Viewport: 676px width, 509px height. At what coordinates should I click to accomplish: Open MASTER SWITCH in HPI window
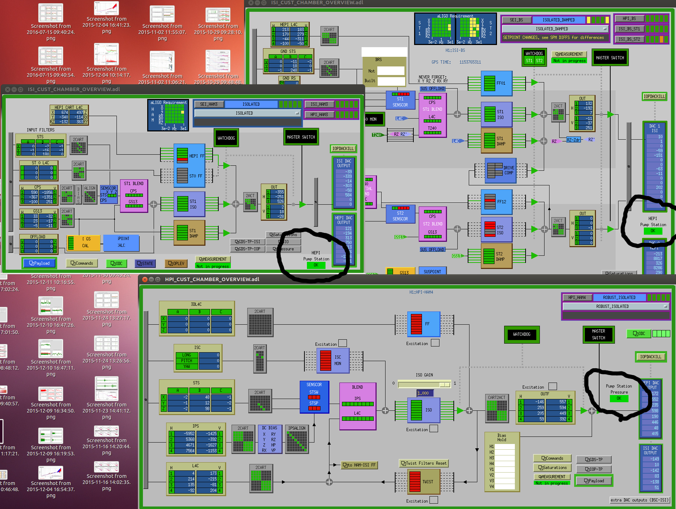coord(598,334)
